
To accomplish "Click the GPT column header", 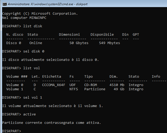I will 136,34.
